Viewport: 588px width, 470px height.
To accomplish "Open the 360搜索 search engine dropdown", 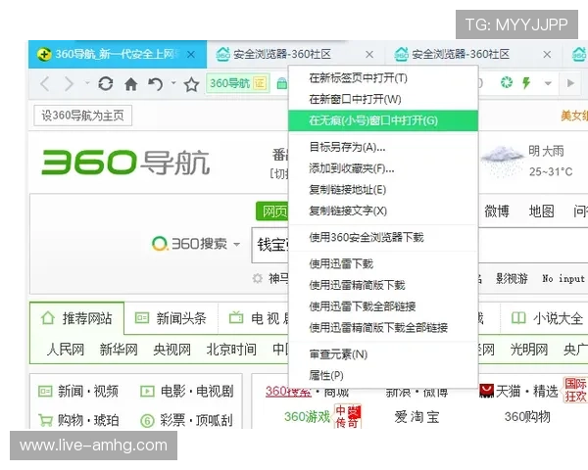I will 236,245.
